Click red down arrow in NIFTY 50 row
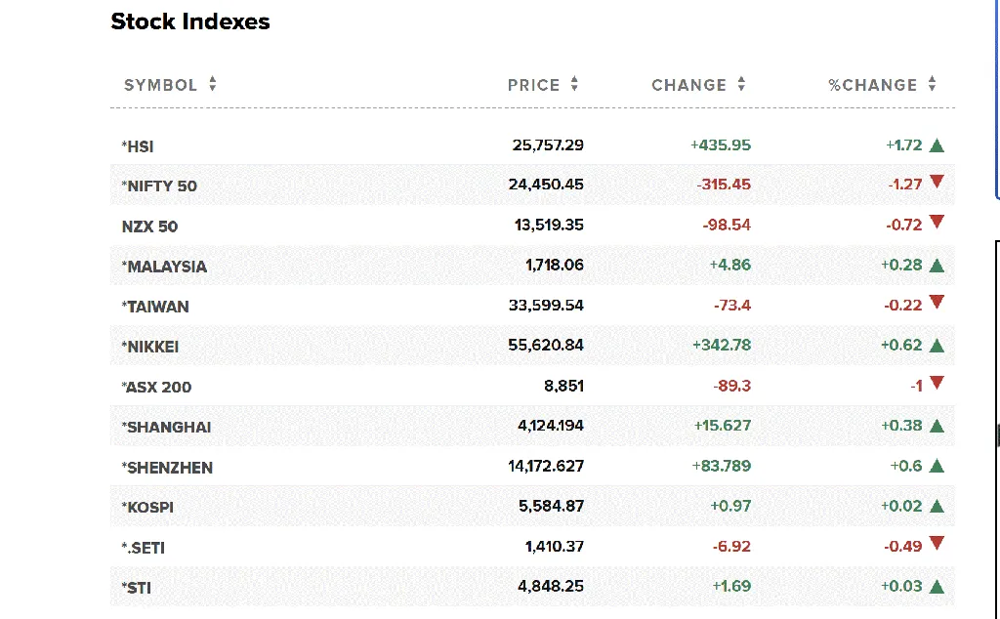The height and width of the screenshot is (619, 1000). 937,182
